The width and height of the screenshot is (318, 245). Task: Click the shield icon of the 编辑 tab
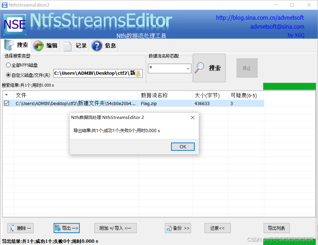38,45
